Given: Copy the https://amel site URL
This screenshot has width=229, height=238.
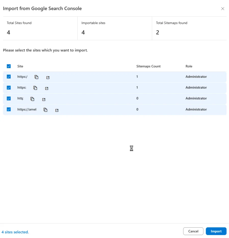Looking at the screenshot, I should click(45, 110).
